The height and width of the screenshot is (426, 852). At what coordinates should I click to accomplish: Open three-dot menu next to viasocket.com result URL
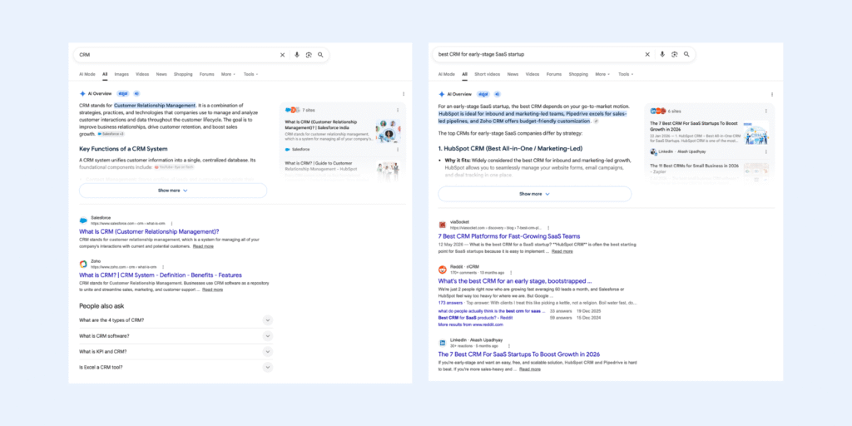(x=548, y=228)
